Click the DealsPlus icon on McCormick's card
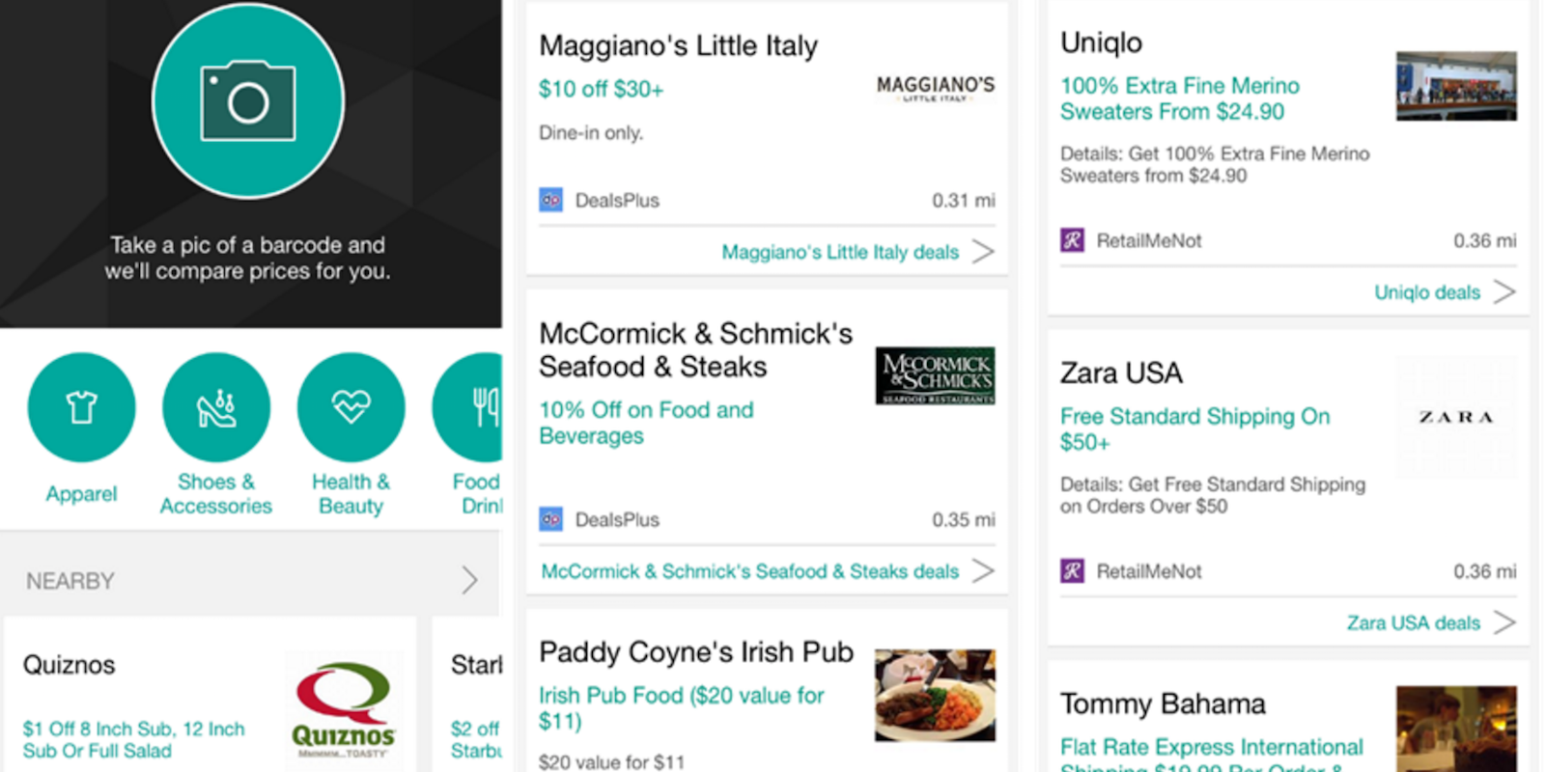This screenshot has height=772, width=1545. click(x=550, y=519)
